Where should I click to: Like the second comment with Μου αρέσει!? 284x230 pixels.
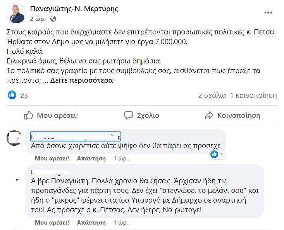point(52,222)
